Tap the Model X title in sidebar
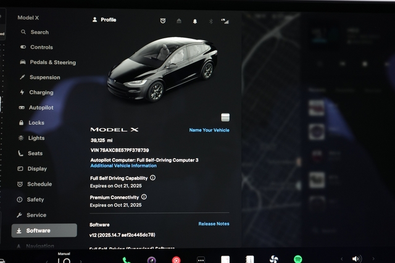This screenshot has height=263, width=395. [x=28, y=18]
